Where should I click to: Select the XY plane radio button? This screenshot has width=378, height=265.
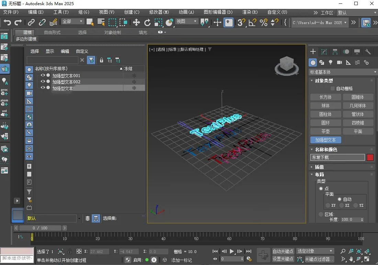pyautogui.click(x=327, y=205)
